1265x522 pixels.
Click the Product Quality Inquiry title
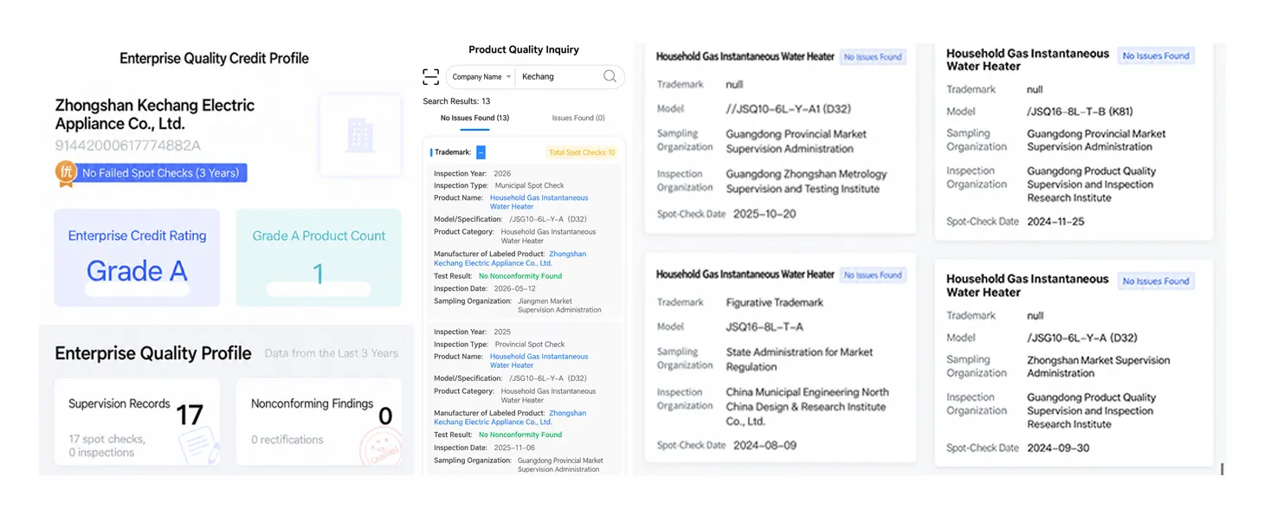coord(524,50)
